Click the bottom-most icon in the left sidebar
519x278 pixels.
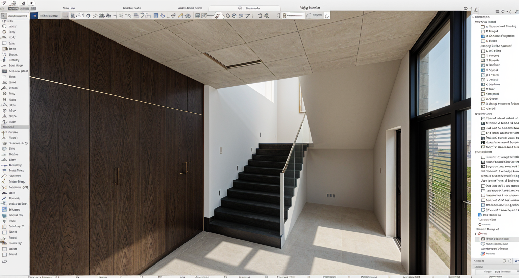click(4, 261)
